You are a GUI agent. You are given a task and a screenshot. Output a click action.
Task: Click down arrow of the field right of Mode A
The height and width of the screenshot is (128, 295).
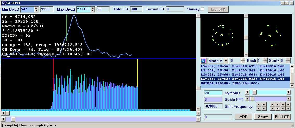click(243, 62)
